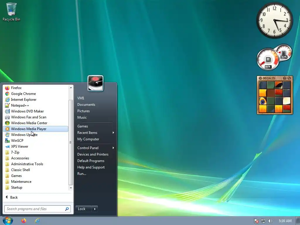Expand Games folder in programs list
This screenshot has height=225, width=300.
[35, 176]
